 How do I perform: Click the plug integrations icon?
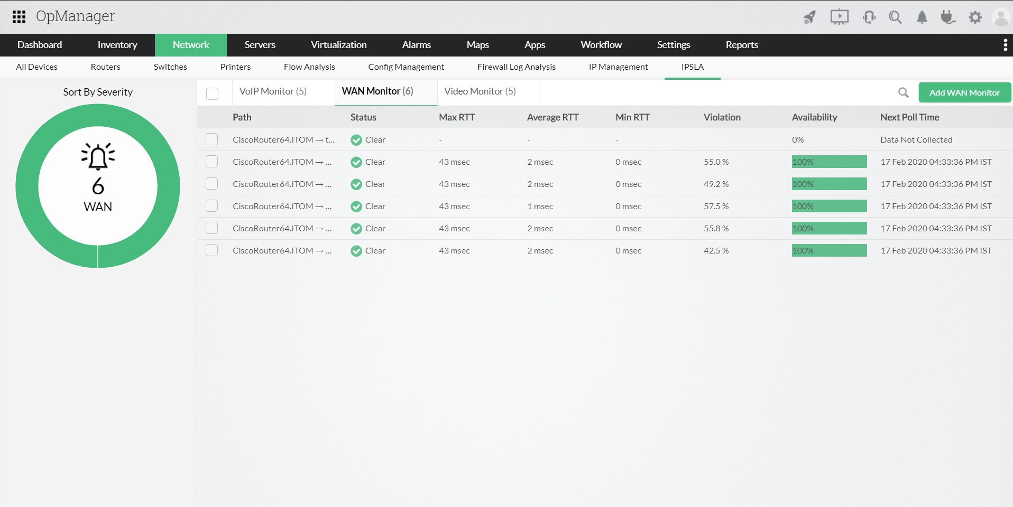948,17
